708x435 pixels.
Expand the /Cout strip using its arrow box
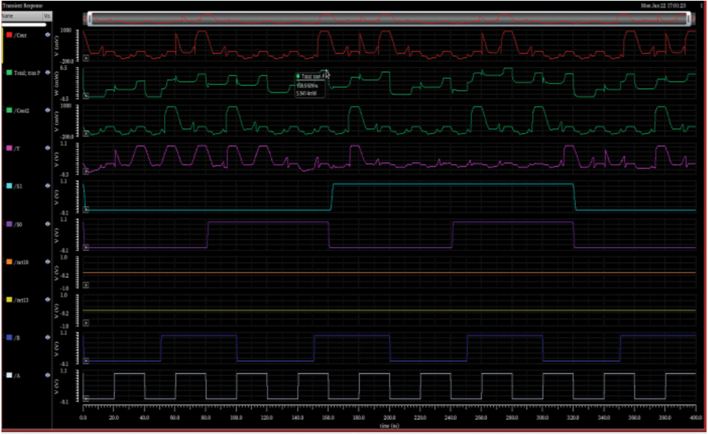(x=86, y=58)
